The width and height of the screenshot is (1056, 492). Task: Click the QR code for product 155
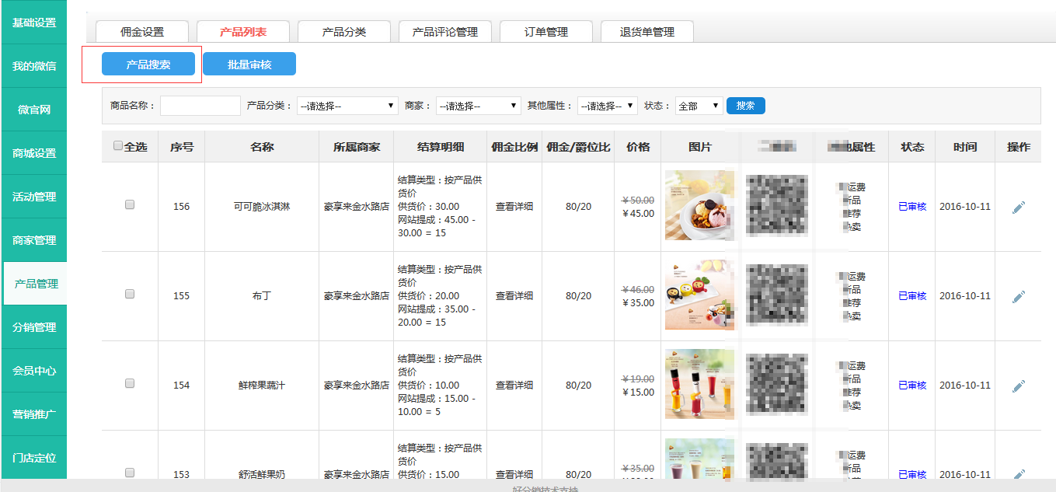coord(776,295)
